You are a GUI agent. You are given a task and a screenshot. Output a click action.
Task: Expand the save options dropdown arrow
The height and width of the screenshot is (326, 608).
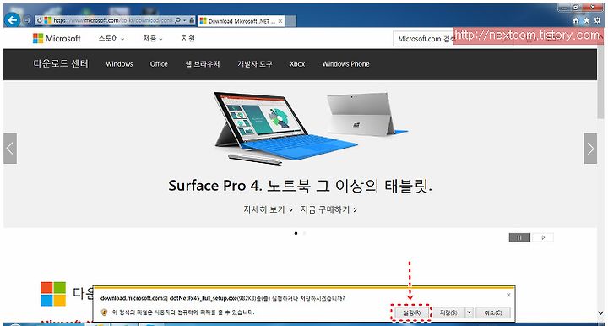470,312
